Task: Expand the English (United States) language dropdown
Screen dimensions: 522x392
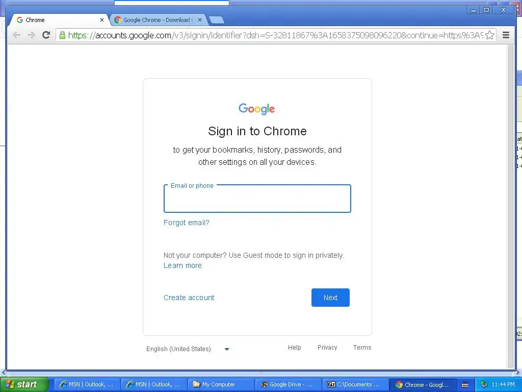Action: point(188,349)
